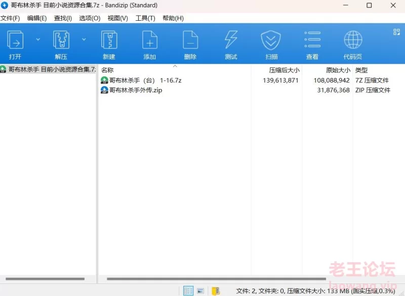The height and width of the screenshot is (296, 405).
Task: Expand the dropdown arrow beside 解压
Action: tap(84, 39)
